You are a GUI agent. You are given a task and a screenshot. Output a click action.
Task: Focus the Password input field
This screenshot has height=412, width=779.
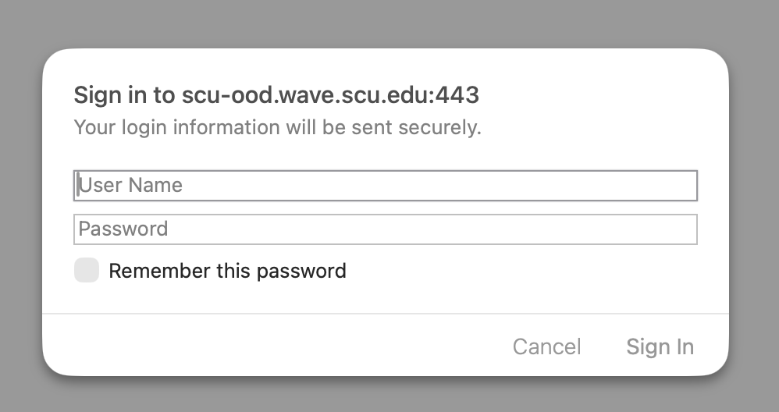[385, 229]
